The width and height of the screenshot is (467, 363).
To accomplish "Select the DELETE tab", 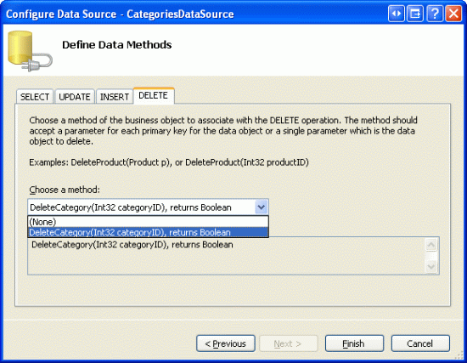I will click(154, 95).
